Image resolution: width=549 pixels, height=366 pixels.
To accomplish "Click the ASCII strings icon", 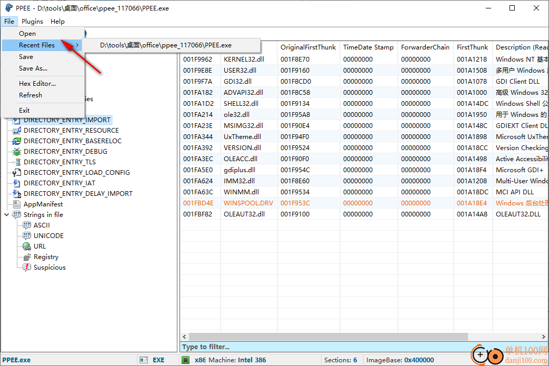I will [27, 225].
